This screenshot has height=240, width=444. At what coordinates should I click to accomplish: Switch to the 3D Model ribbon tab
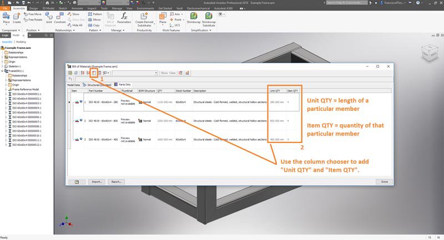click(48, 8)
